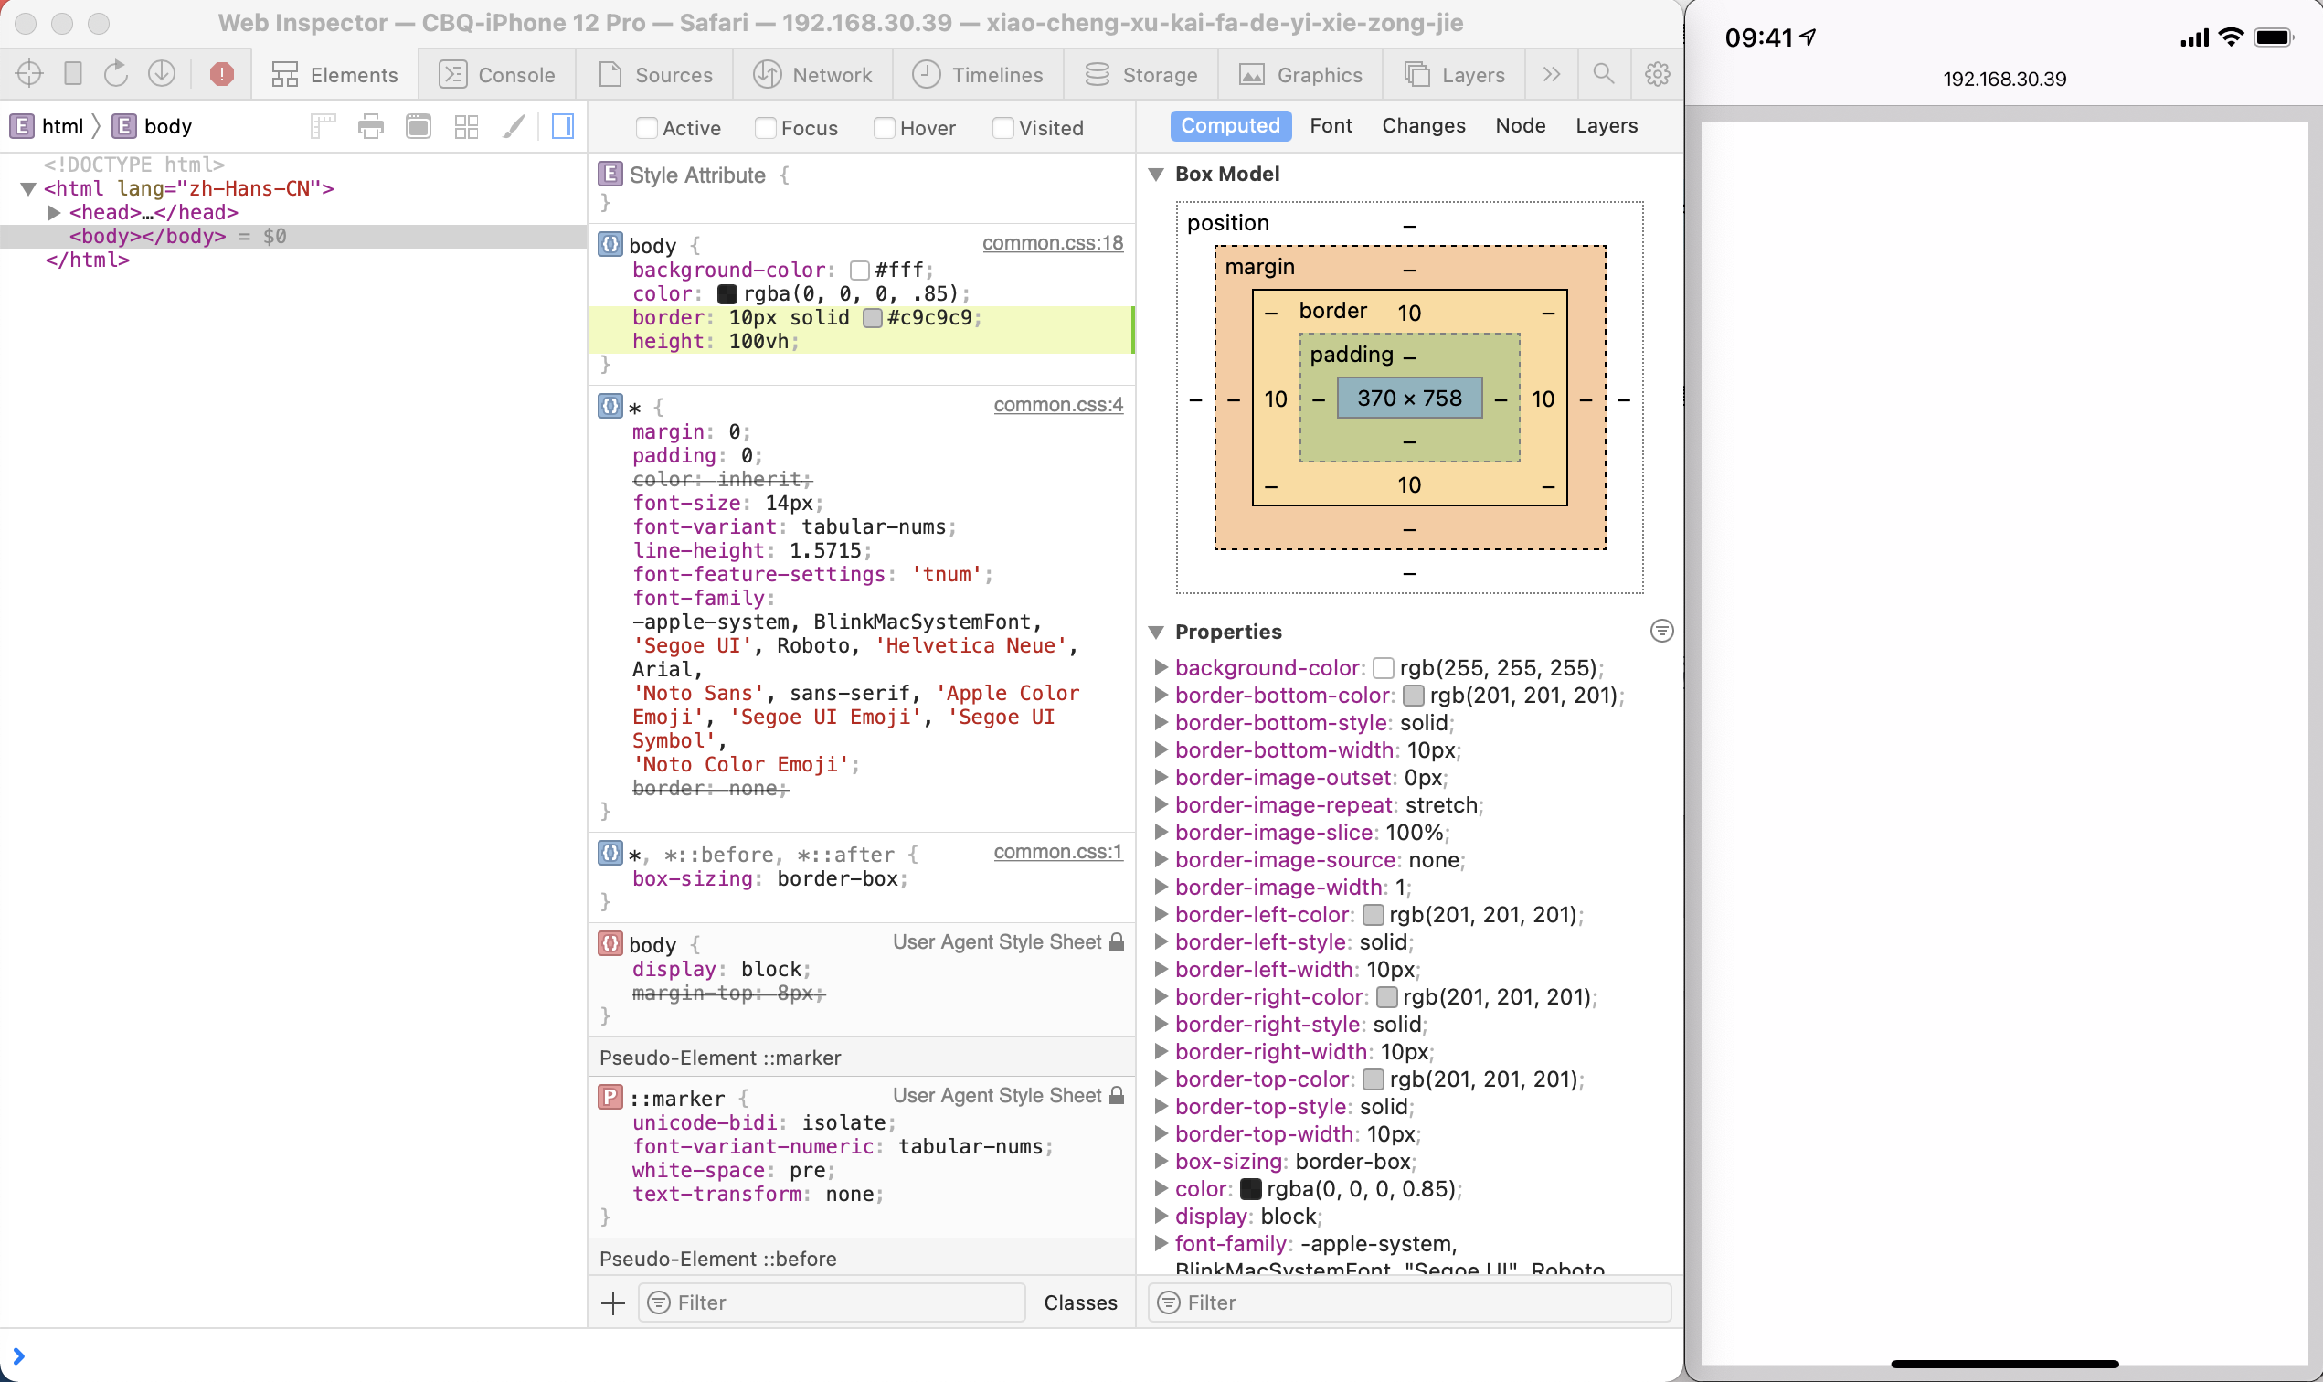The image size is (2323, 1382).
Task: Click the lock icon beside body user agent rule
Action: [1118, 941]
